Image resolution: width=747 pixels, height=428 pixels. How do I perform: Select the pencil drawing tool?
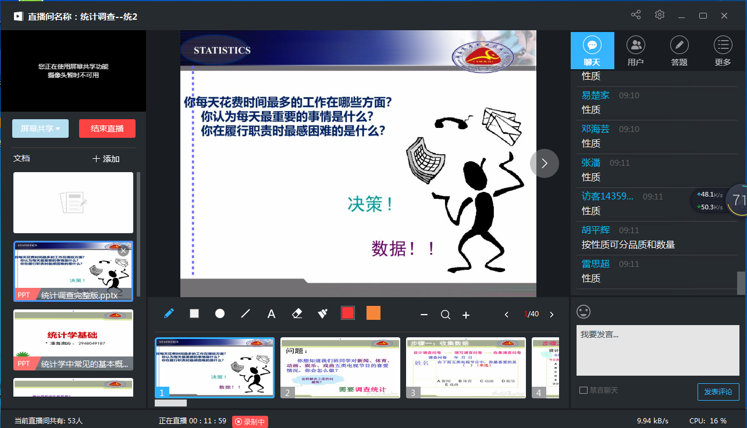(x=169, y=314)
